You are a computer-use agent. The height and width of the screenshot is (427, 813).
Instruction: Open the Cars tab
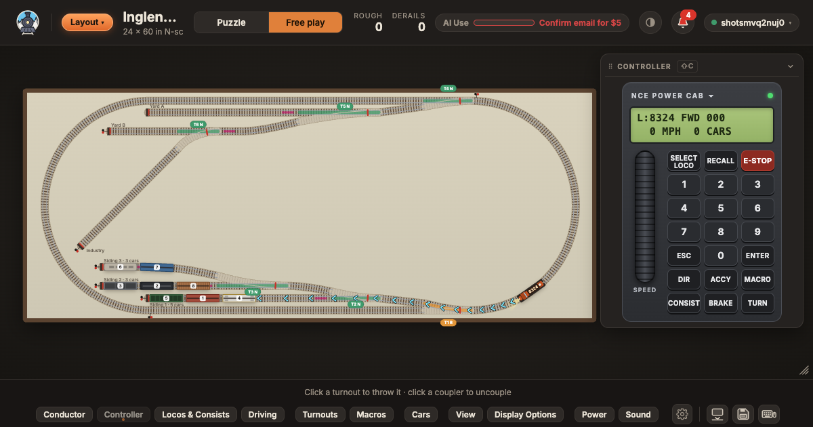pos(421,415)
